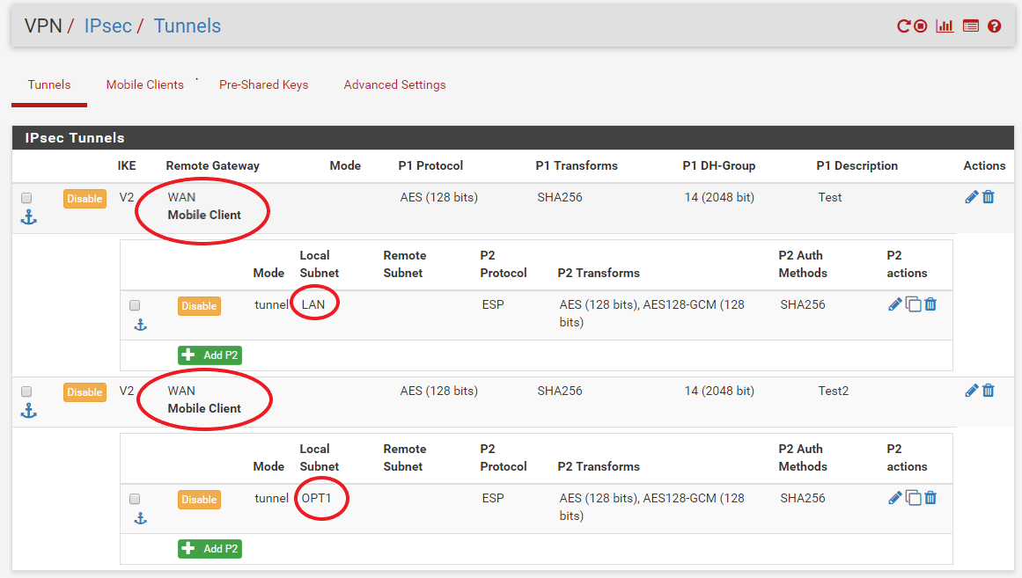This screenshot has height=578, width=1022.
Task: Add P2 under the Test2 tunnel
Action: (x=210, y=549)
